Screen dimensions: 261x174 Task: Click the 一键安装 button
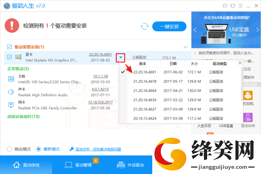(x=169, y=26)
